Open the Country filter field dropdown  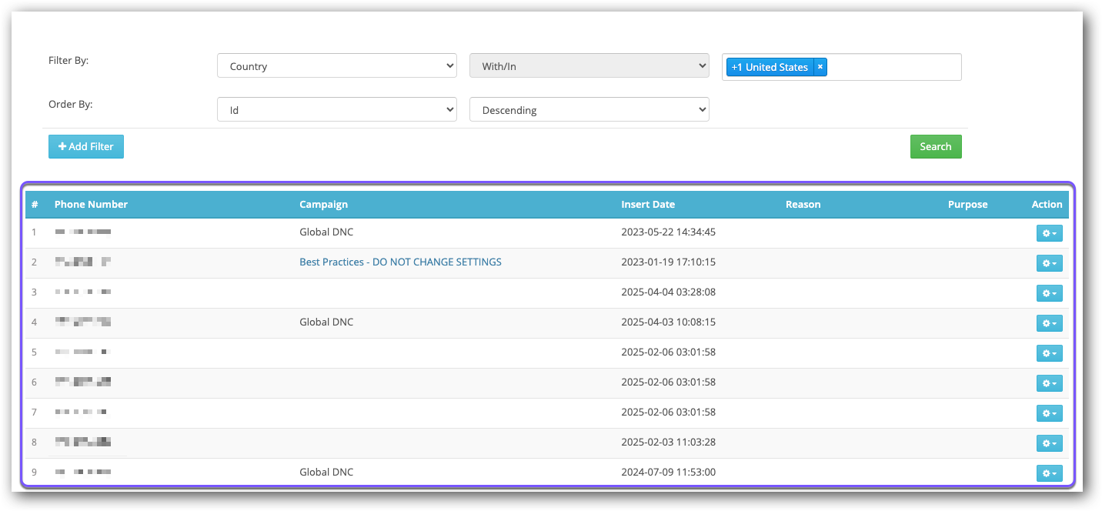coord(337,66)
